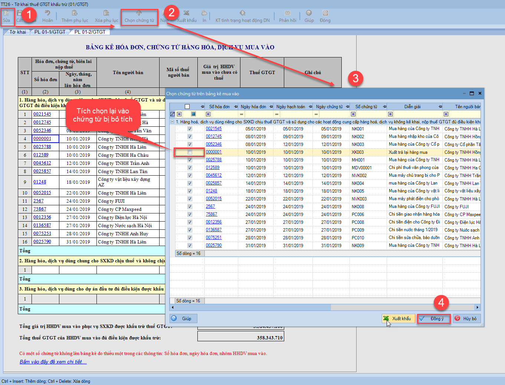Click Số hóa đơn filter input field

[224, 114]
